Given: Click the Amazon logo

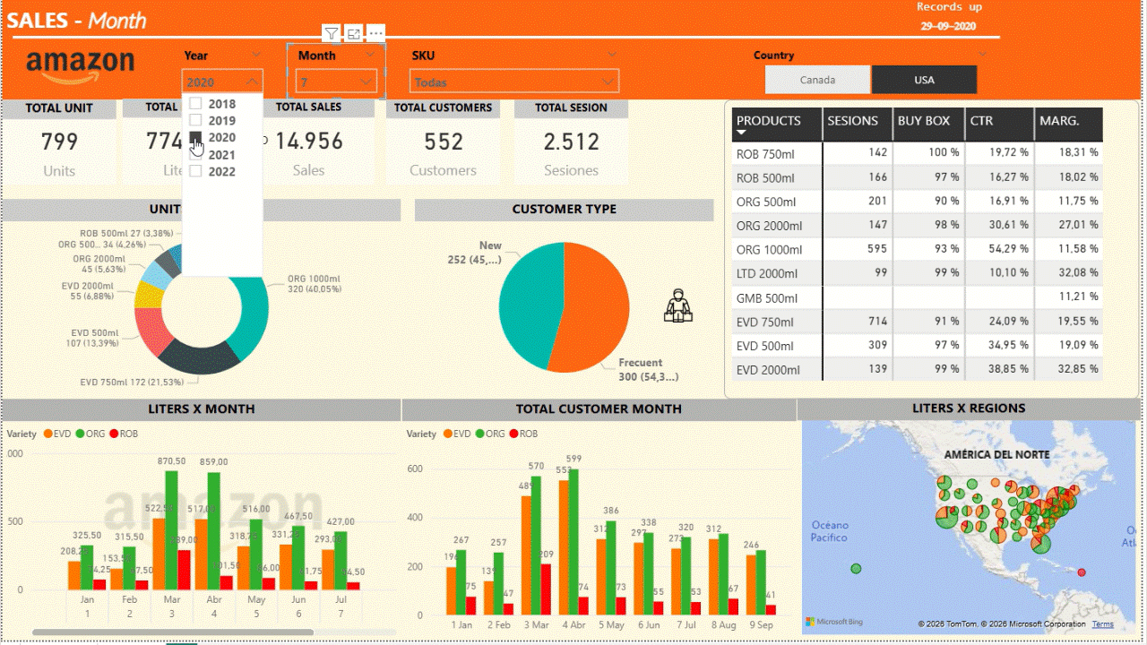Looking at the screenshot, I should pyautogui.click(x=81, y=65).
